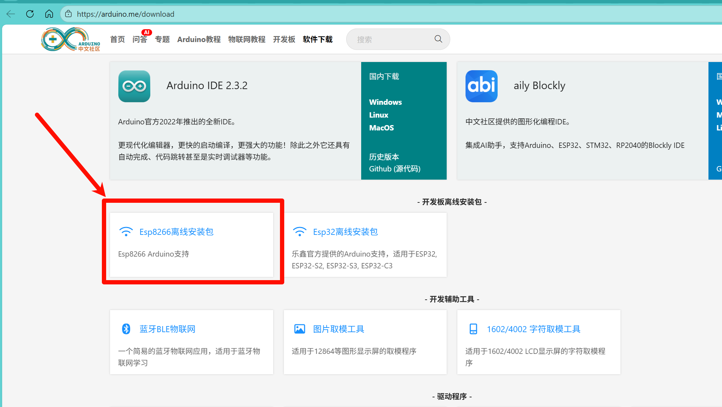Go to the 开发板 navigation tab

(284, 39)
